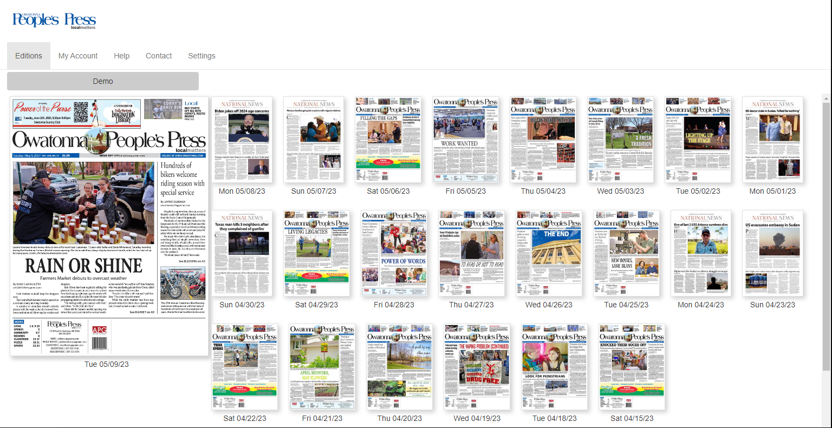Open the Wed 05/03/23 edition thumbnail

[621, 140]
